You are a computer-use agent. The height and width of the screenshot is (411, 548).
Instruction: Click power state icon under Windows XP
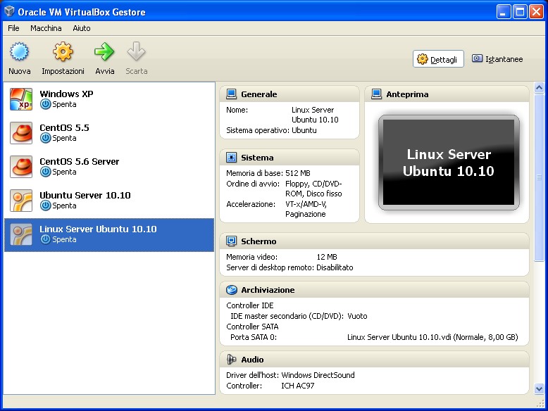point(46,104)
